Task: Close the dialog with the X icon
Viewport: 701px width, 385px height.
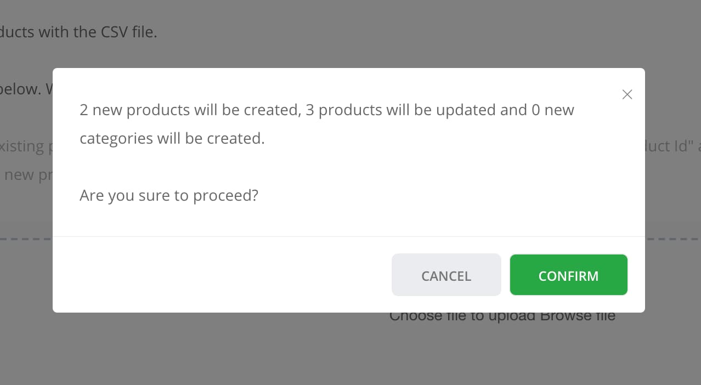Action: click(627, 94)
